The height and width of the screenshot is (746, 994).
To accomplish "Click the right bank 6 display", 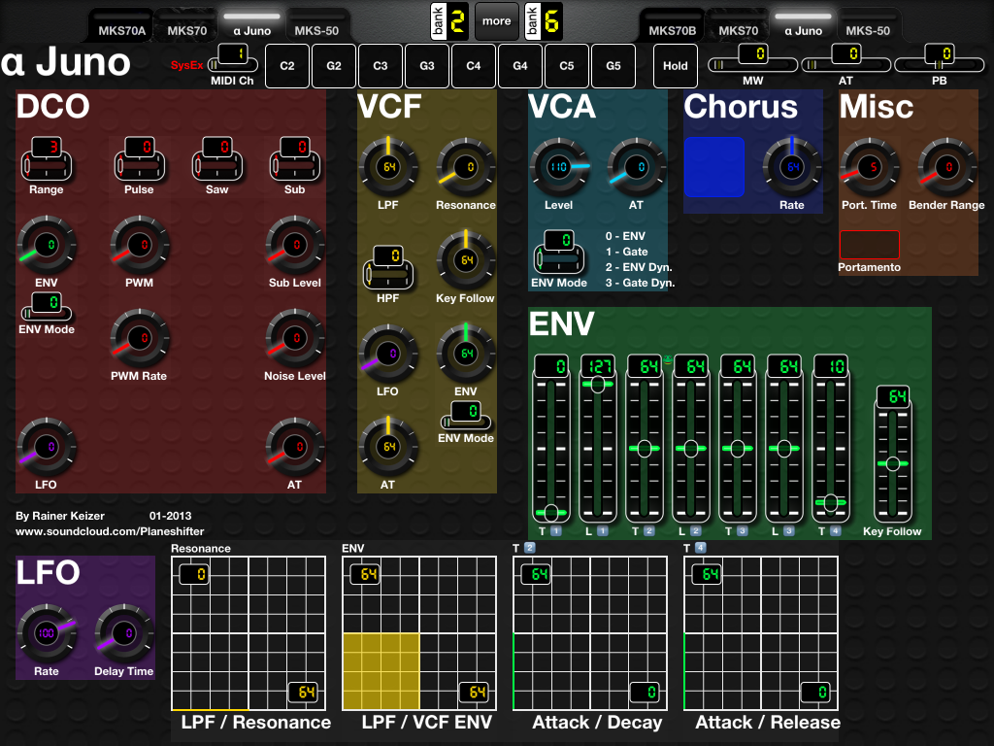I will tap(544, 21).
